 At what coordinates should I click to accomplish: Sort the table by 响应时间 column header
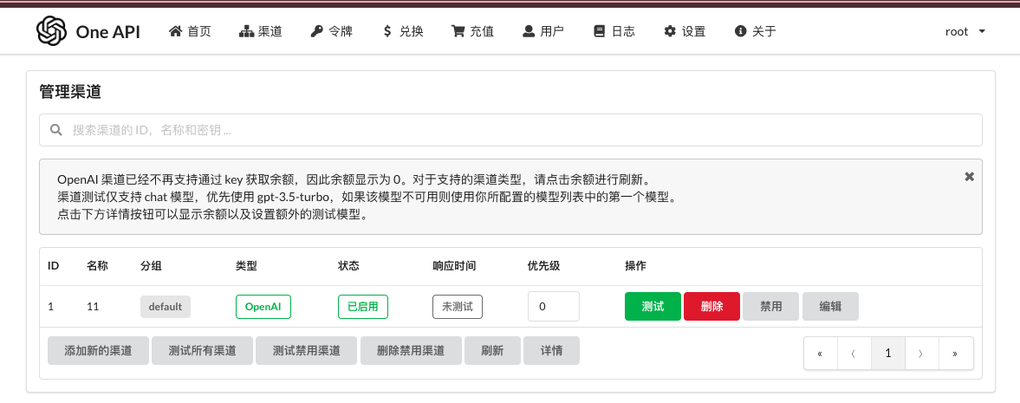[454, 265]
